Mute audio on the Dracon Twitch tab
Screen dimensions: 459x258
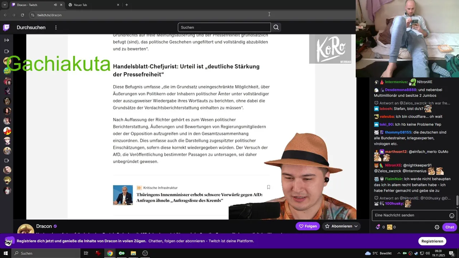click(55, 5)
